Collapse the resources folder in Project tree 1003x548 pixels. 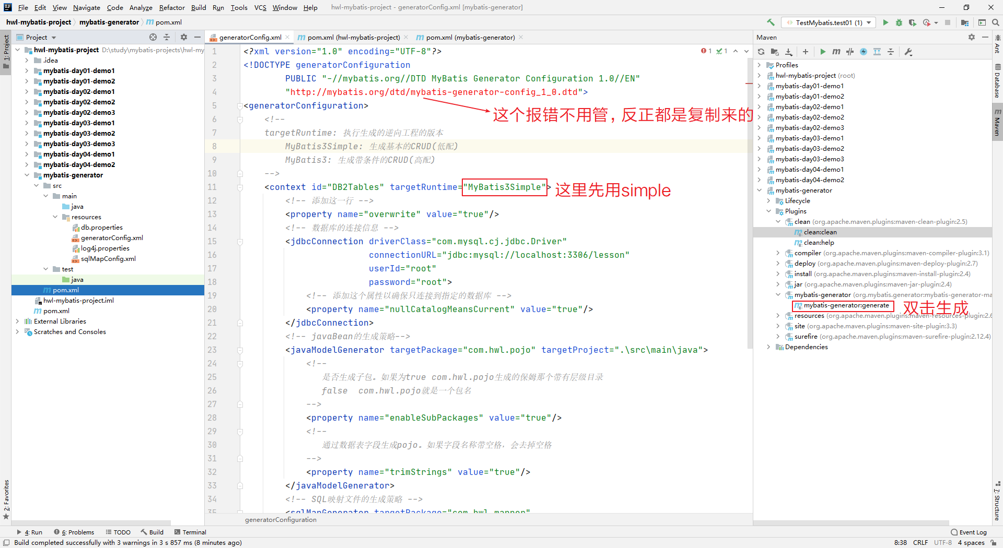tap(55, 217)
